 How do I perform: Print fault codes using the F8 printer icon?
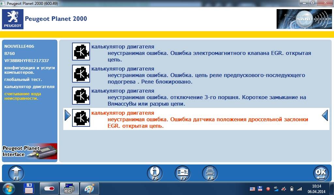[210, 173]
